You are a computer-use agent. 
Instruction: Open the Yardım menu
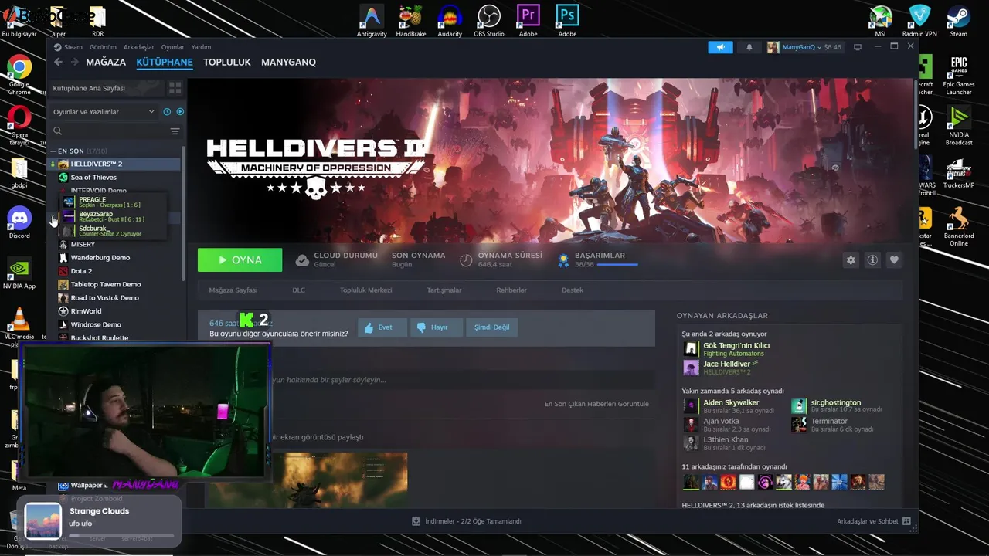(x=201, y=47)
